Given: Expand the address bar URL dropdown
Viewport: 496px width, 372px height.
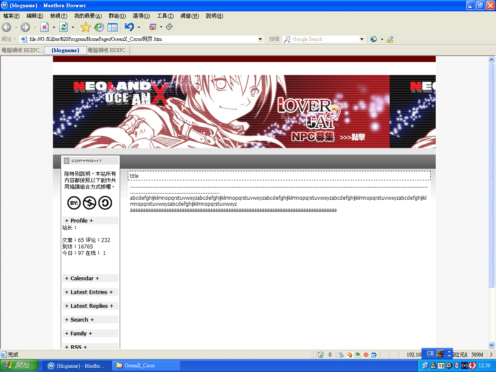Looking at the screenshot, I should click(260, 39).
